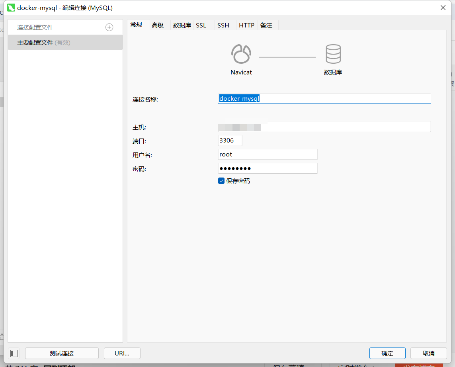Viewport: 455px width, 367px height.
Task: Select 主要配置文件 in the profile list
Action: pos(65,42)
